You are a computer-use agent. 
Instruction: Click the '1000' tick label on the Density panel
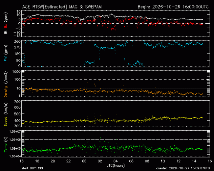(16, 72)
